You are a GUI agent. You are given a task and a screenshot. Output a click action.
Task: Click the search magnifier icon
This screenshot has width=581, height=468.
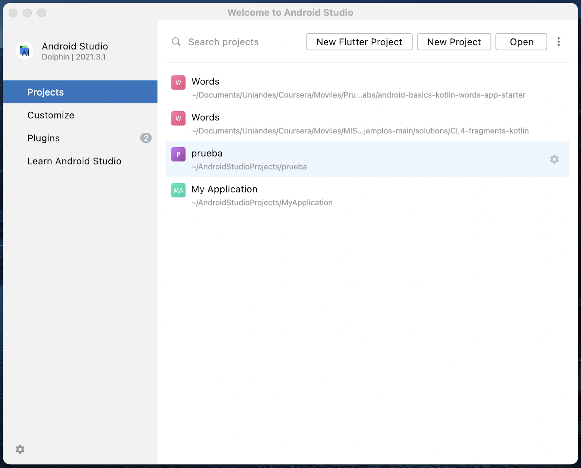coord(176,42)
